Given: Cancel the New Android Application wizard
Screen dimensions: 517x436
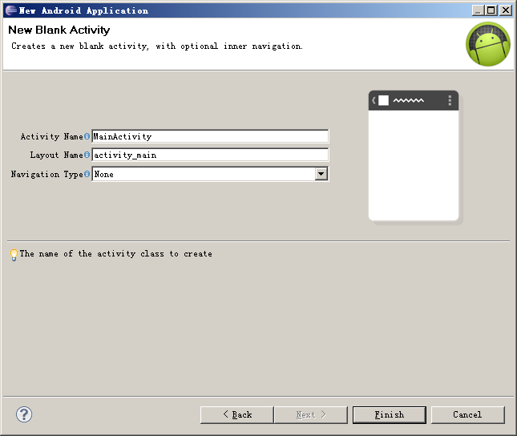Looking at the screenshot, I should [x=468, y=414].
